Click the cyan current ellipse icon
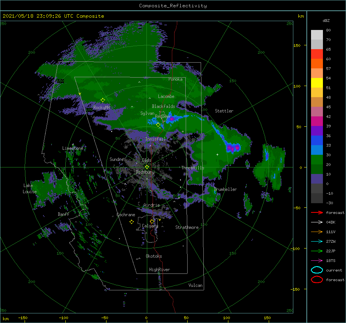346x323 pixels. 317,270
